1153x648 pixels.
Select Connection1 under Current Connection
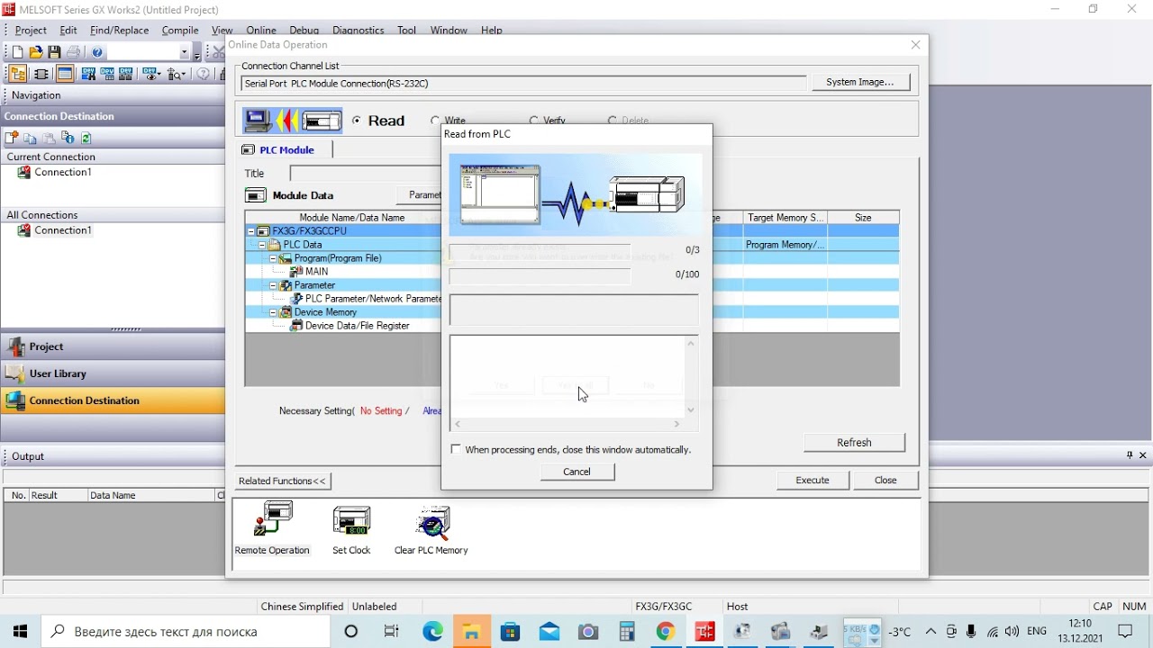(63, 172)
